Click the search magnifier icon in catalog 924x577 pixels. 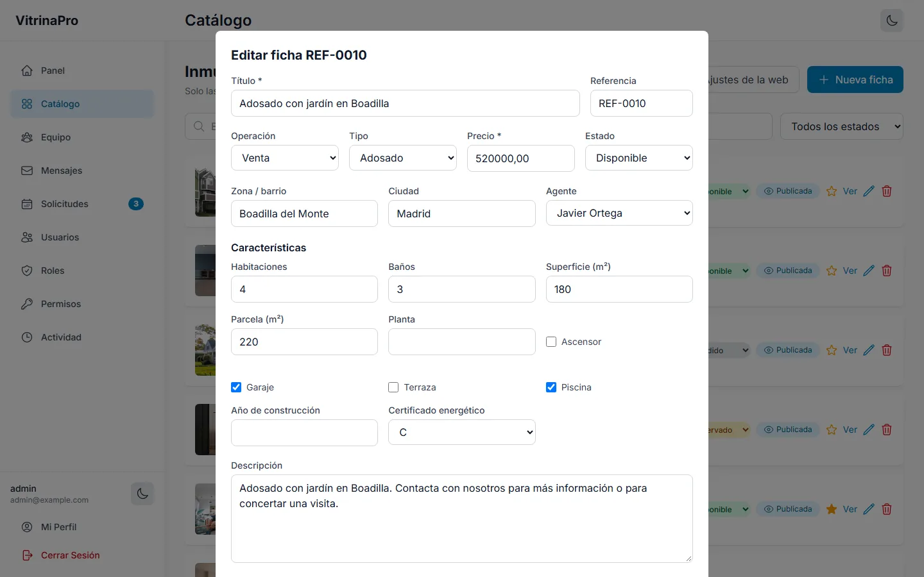click(199, 126)
